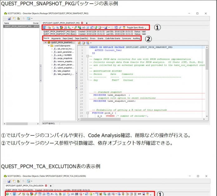
Task: Click CREATE OR REPLACE PACKAGE code line
Action: point(131,47)
